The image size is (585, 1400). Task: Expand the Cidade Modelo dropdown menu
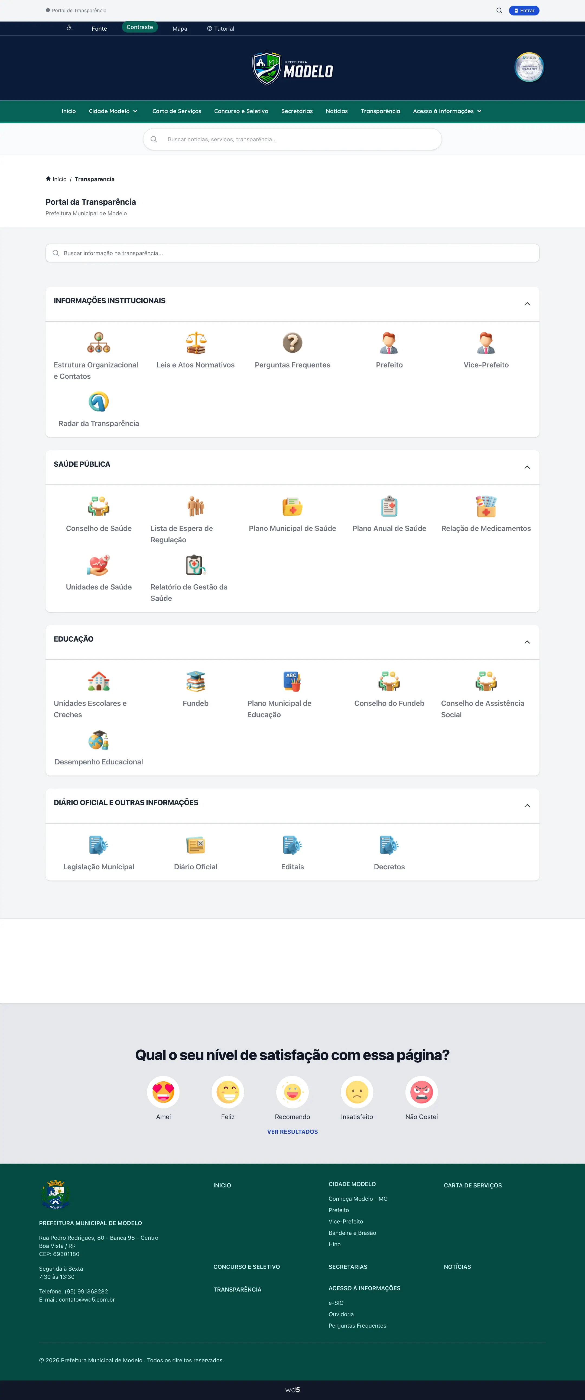click(113, 111)
